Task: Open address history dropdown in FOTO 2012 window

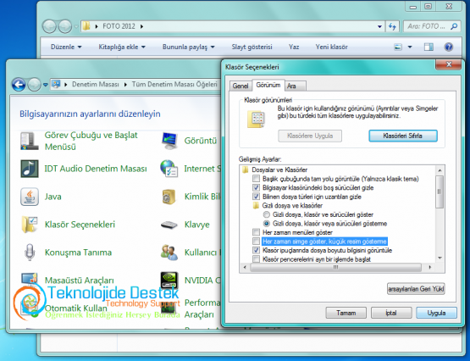Action: (x=379, y=26)
